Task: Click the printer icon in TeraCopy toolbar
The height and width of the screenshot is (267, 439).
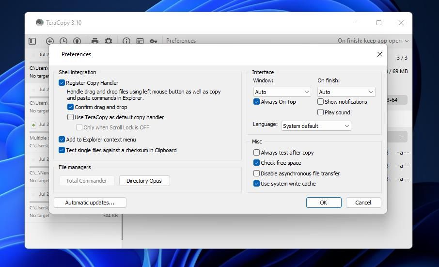Action: click(95, 41)
